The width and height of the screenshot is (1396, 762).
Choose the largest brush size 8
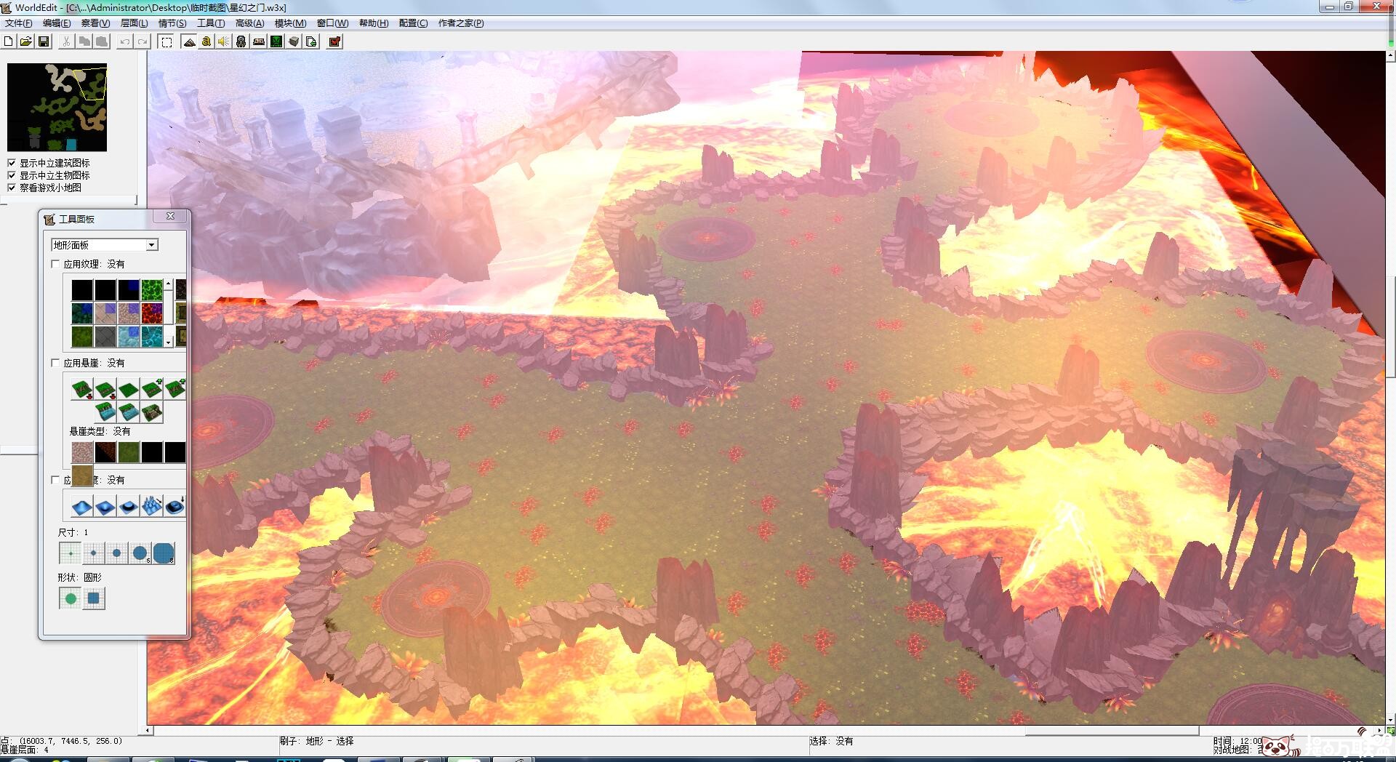[x=164, y=553]
